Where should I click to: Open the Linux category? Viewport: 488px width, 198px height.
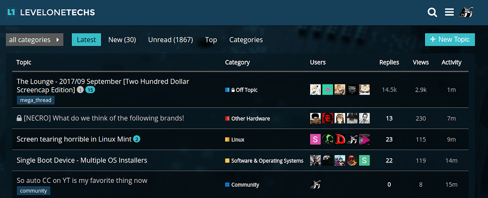coord(234,140)
